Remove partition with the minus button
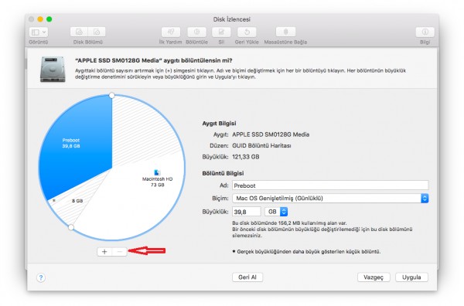 [x=120, y=252]
